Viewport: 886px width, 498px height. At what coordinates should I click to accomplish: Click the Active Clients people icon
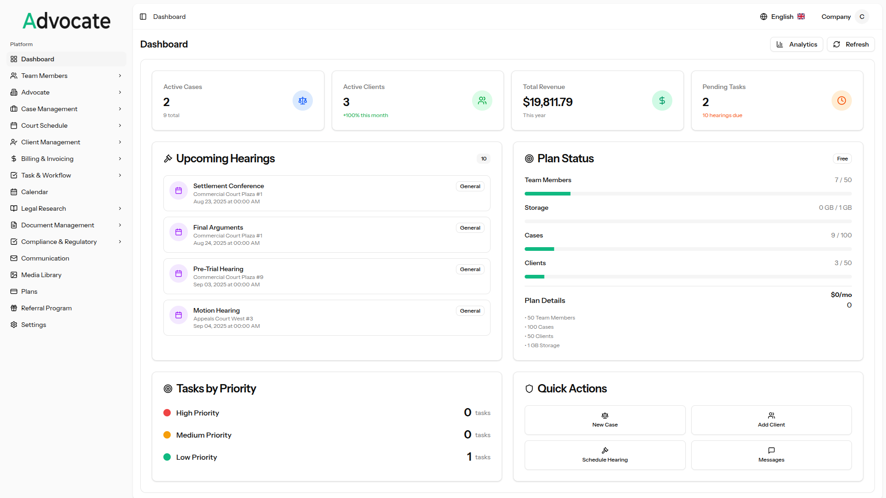[482, 101]
